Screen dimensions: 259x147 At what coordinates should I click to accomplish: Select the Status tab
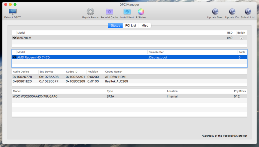(115, 25)
